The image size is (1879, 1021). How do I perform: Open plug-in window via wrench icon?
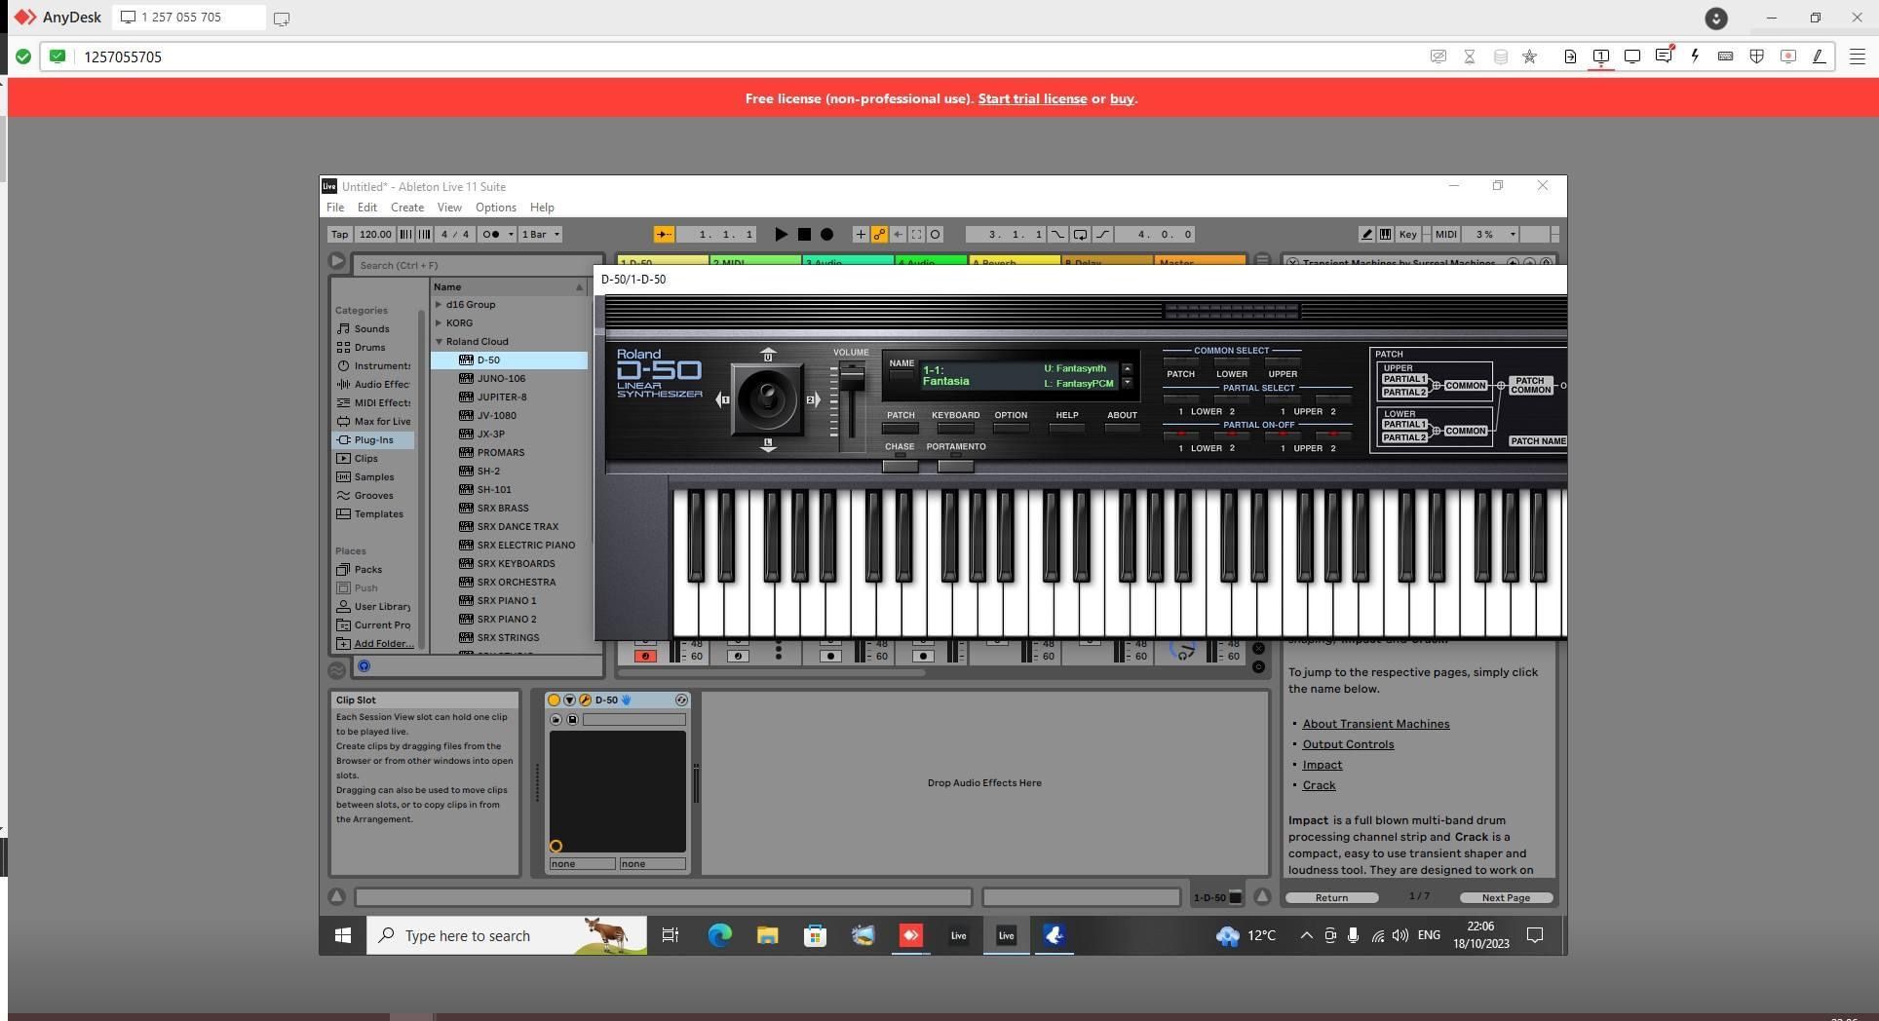(x=585, y=700)
